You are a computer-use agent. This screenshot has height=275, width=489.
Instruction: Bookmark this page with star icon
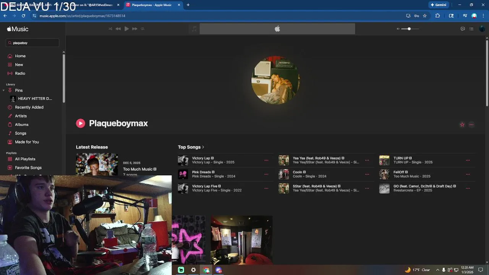[424, 16]
